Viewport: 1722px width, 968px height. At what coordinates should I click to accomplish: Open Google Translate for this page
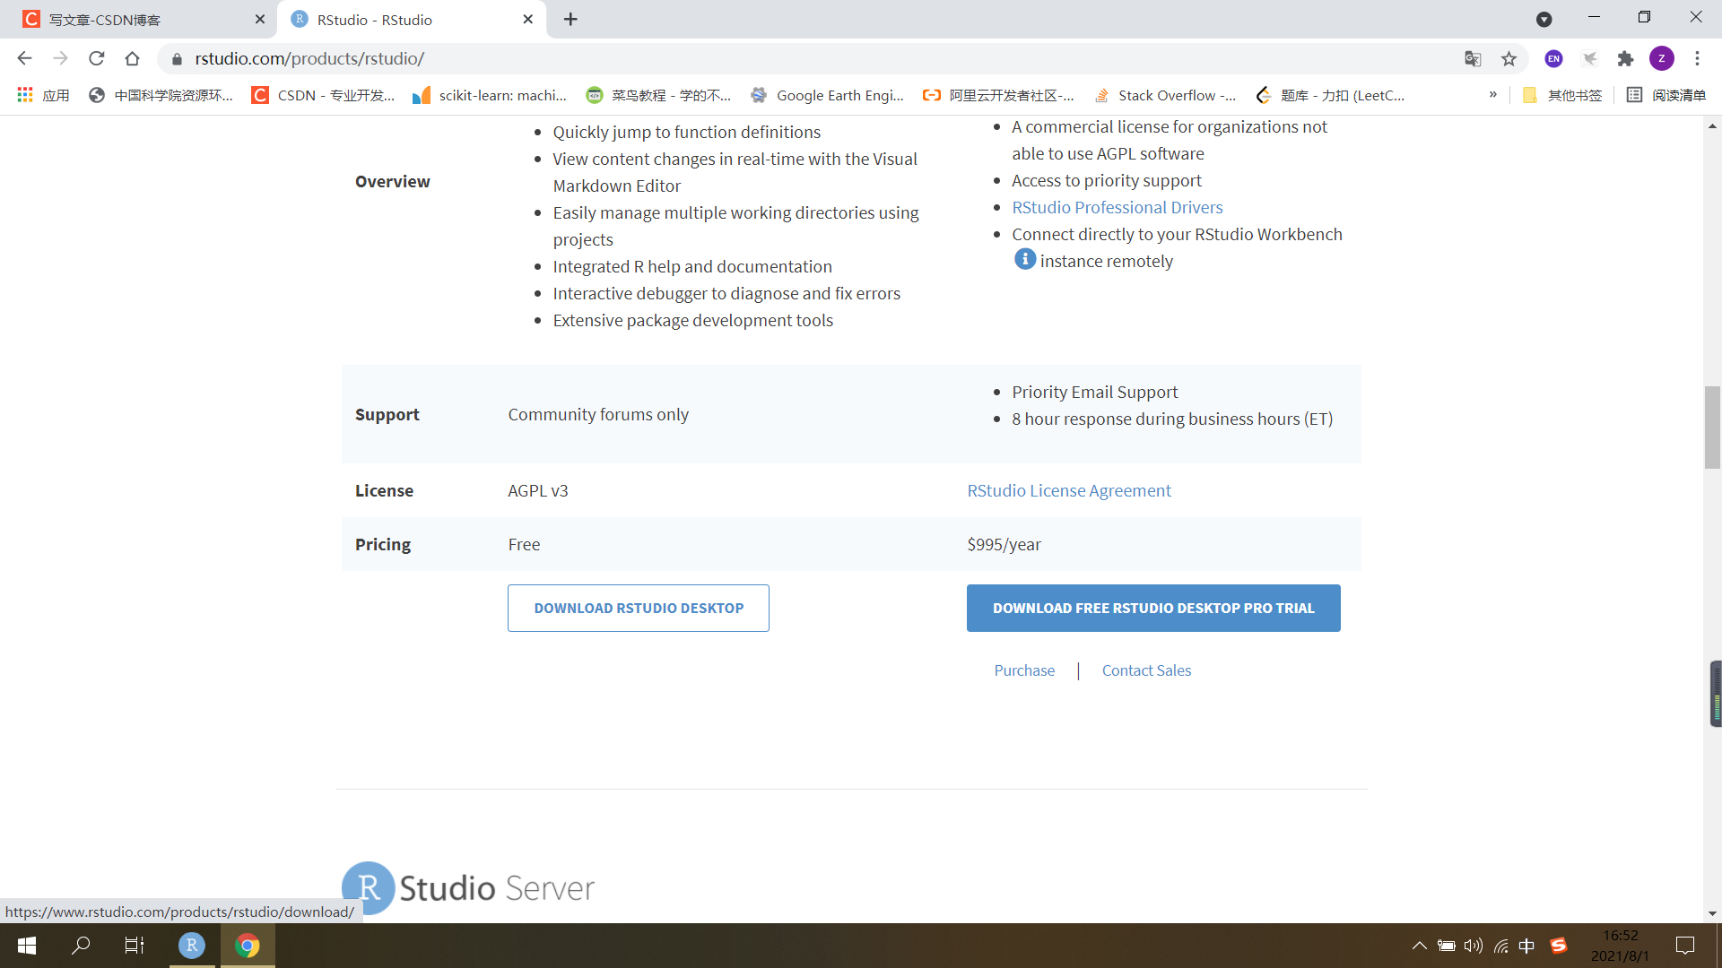1472,58
